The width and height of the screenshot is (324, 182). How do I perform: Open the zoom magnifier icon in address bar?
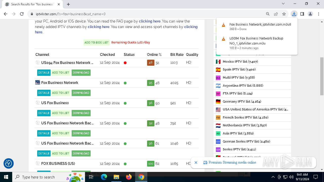pyautogui.click(x=268, y=14)
